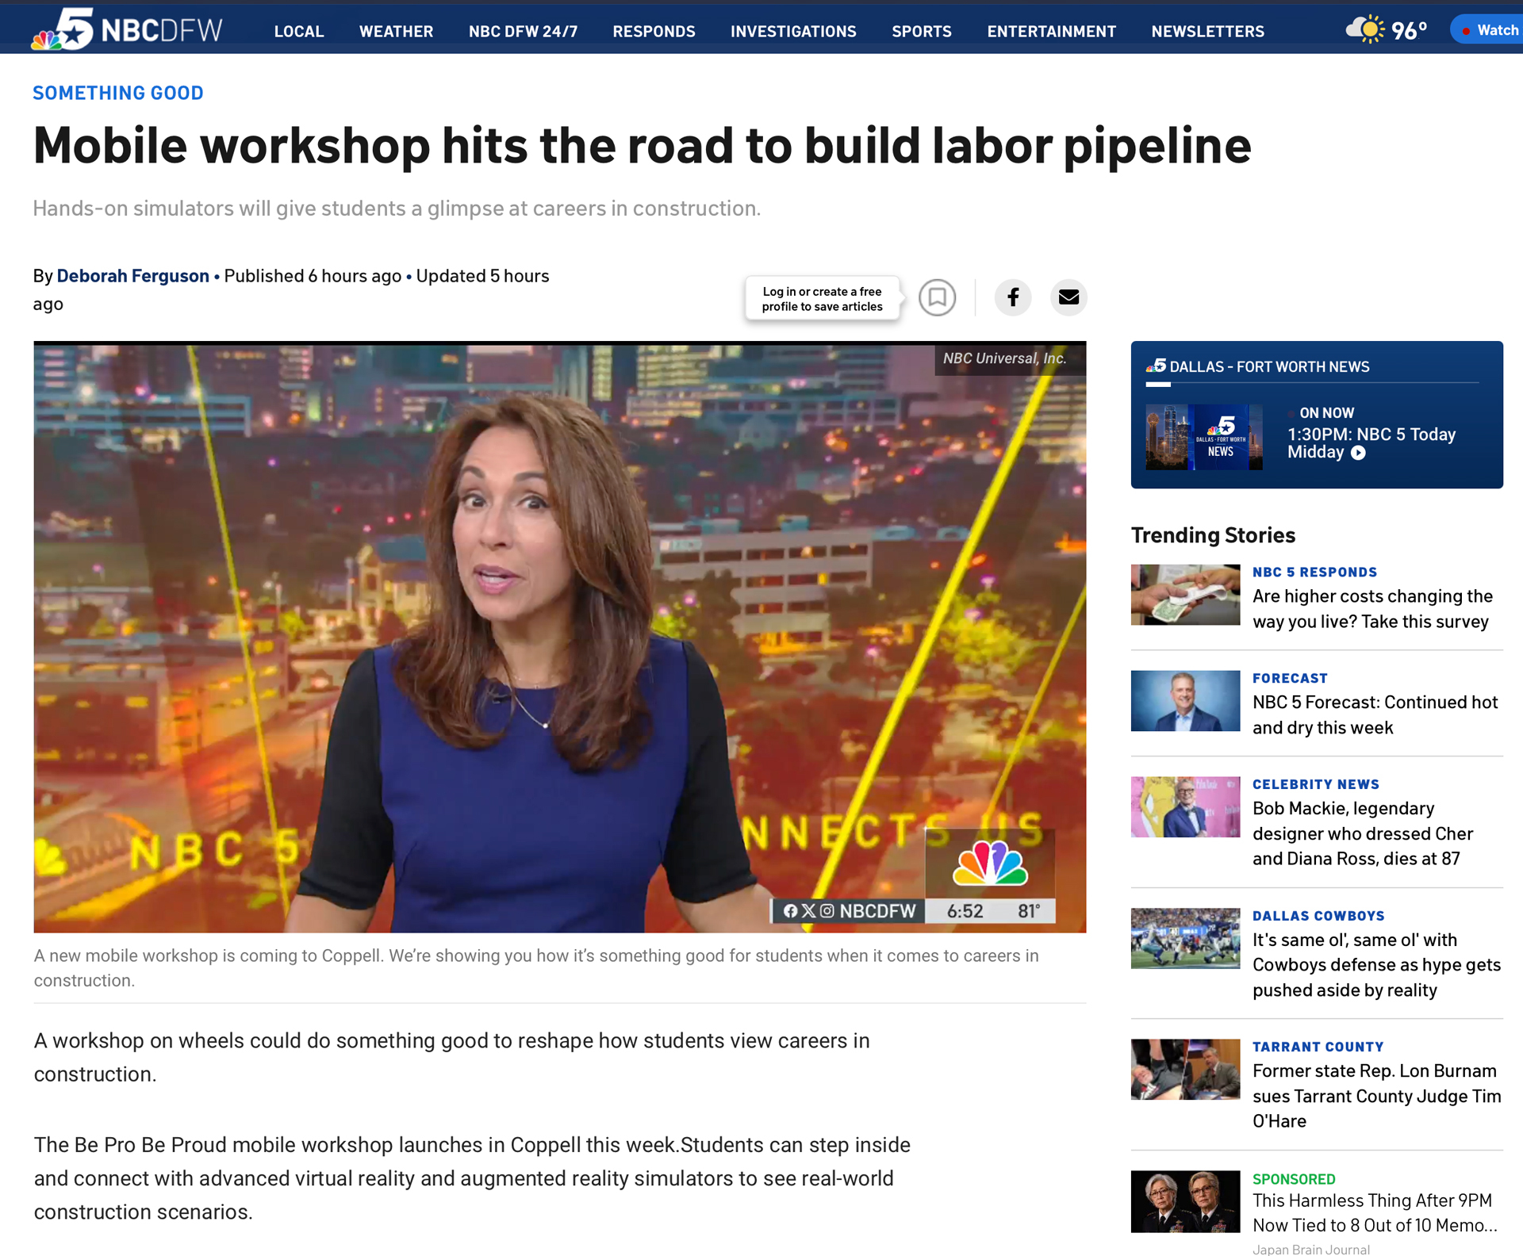
Task: Open the ENTERTAINMENT menu
Action: pyautogui.click(x=1051, y=31)
